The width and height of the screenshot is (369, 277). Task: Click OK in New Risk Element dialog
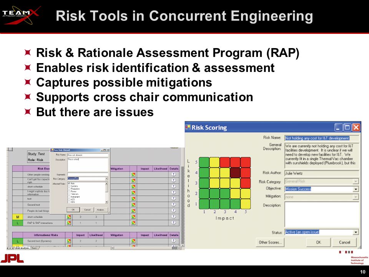(73, 210)
